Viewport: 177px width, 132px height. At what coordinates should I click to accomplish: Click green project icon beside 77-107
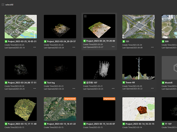[x=163, y=124]
